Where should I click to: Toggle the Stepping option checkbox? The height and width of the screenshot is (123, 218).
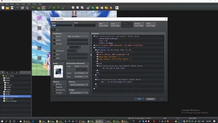pos(54,87)
